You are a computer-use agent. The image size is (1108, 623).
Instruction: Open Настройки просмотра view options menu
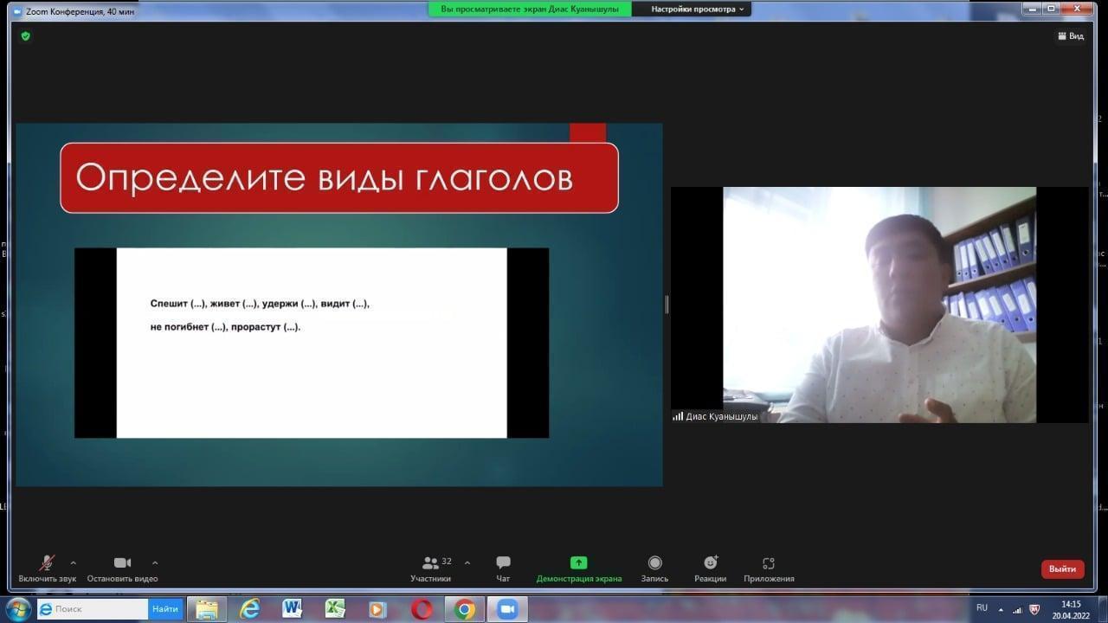coord(697,10)
